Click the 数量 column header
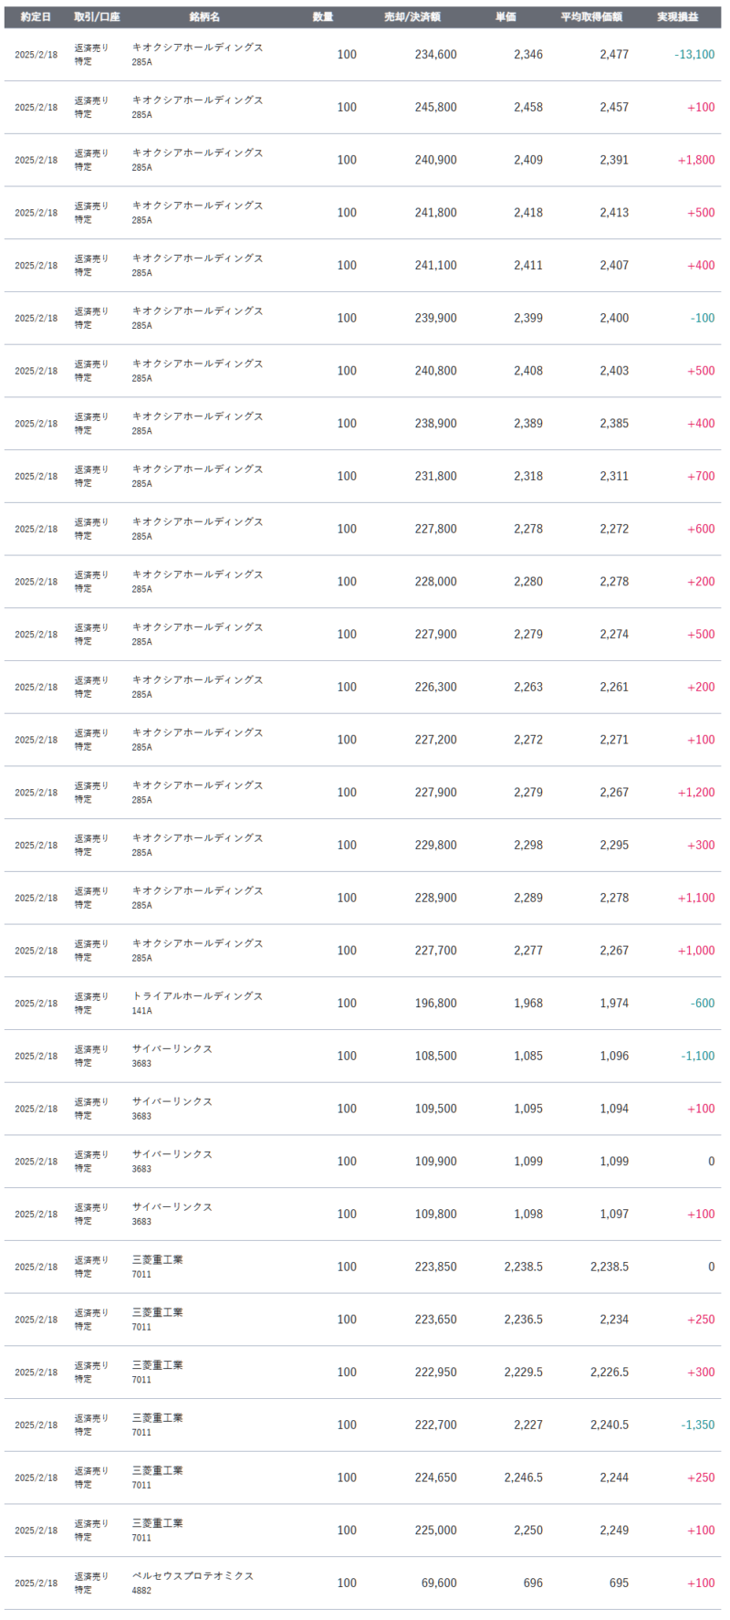Screen dimensions: 730x1620 (x=323, y=17)
